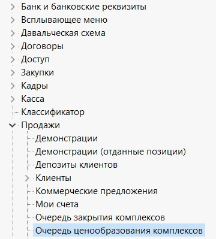
Task: Select the Классификатор item
Action: pos(53,112)
